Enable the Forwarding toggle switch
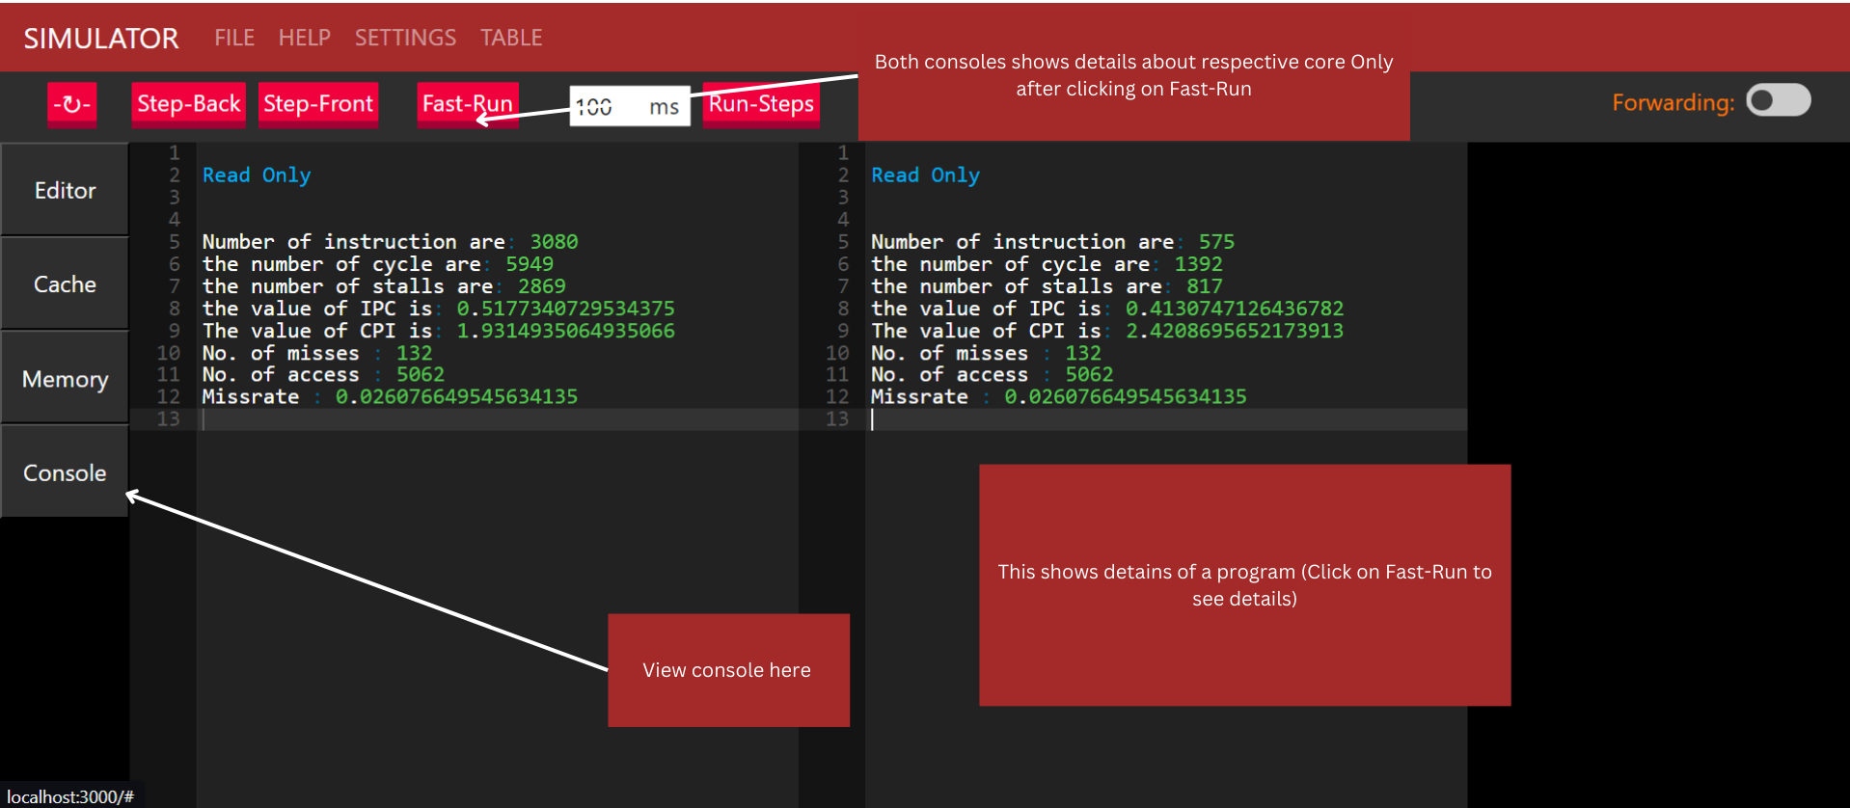Viewport: 1850px width, 808px height. (1778, 101)
